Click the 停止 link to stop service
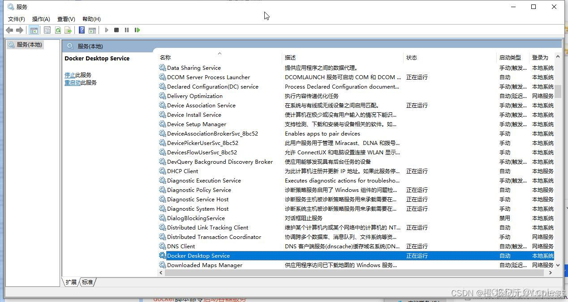 (70, 75)
